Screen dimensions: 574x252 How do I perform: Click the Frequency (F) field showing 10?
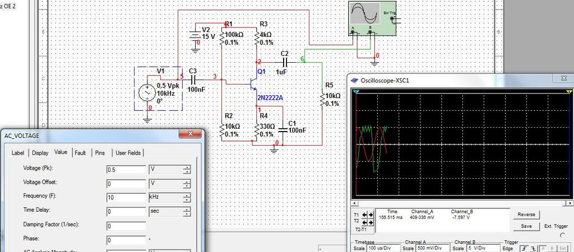point(126,198)
